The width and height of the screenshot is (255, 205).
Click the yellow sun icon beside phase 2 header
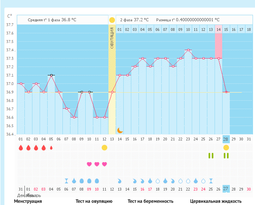tap(112, 20)
